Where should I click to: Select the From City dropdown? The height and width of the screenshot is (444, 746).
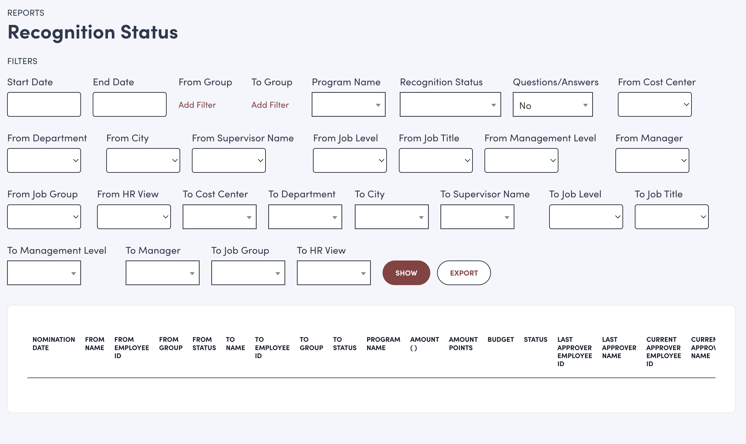click(x=143, y=160)
